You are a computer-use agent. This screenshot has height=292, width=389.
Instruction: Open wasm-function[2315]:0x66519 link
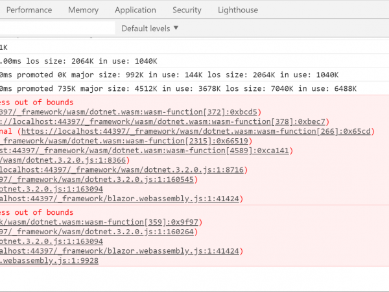124,141
